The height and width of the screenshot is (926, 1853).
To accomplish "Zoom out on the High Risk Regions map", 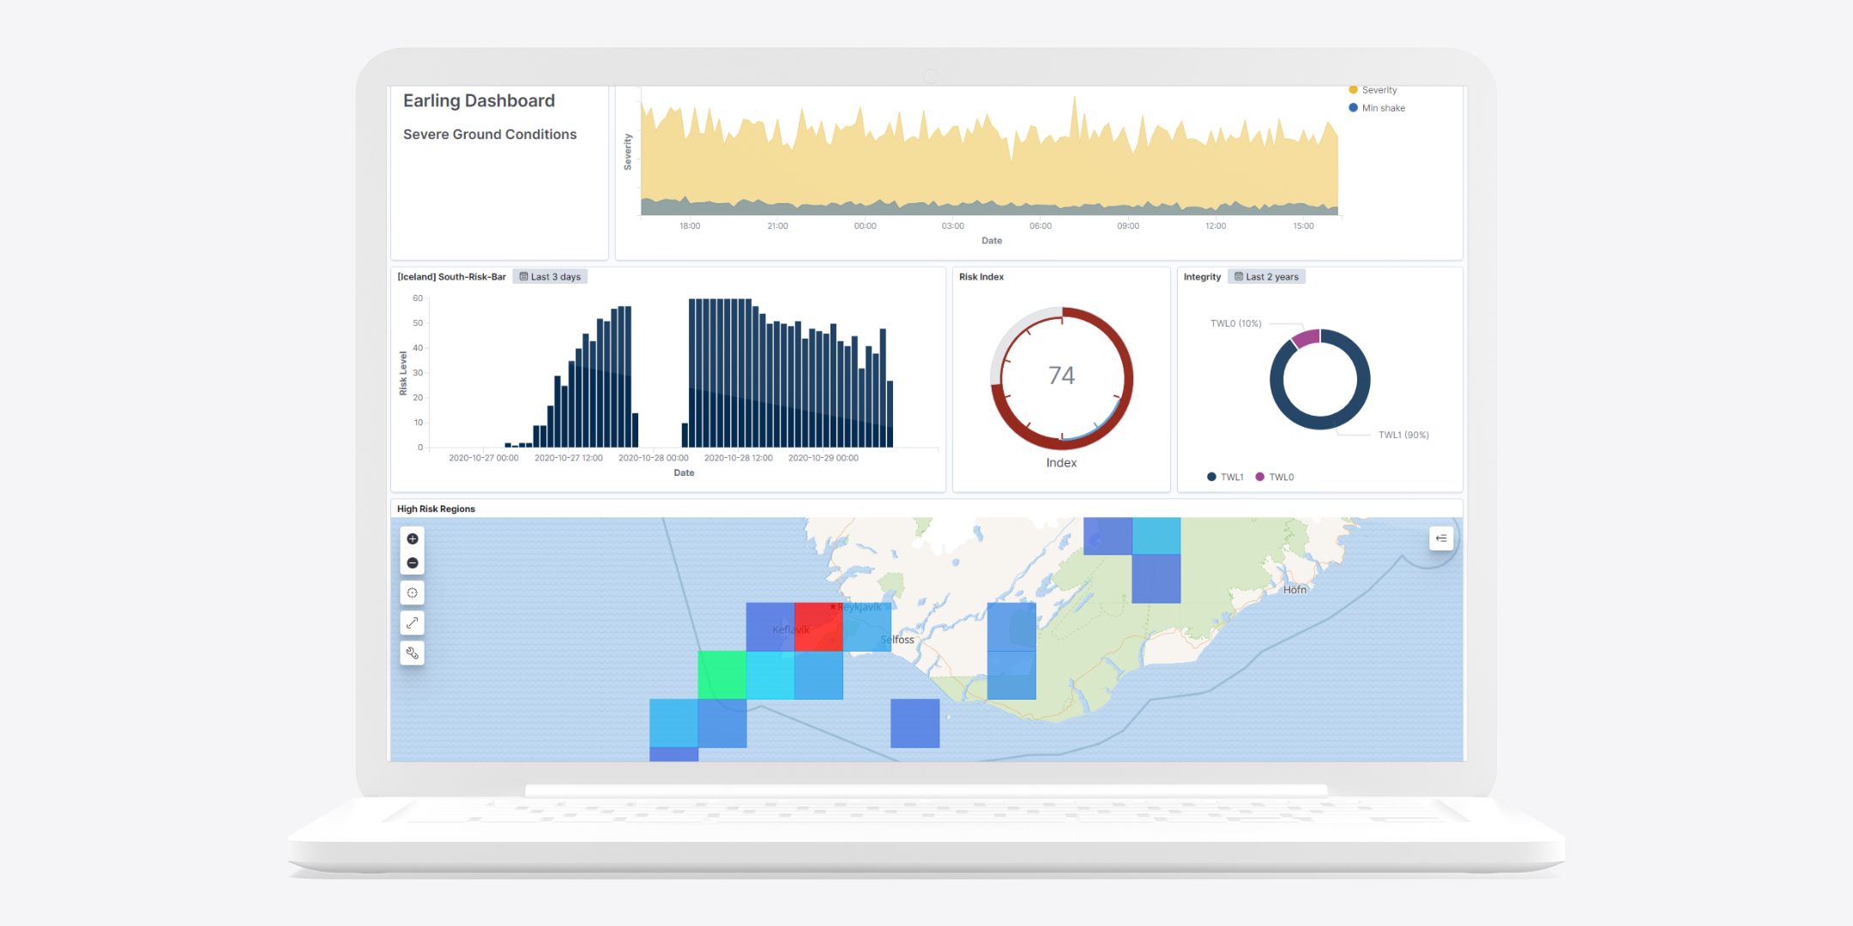I will pos(413,563).
